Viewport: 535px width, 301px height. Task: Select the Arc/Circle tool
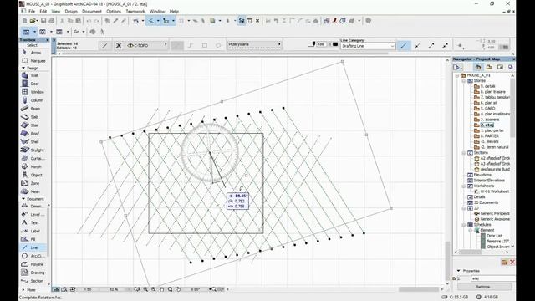point(33,256)
